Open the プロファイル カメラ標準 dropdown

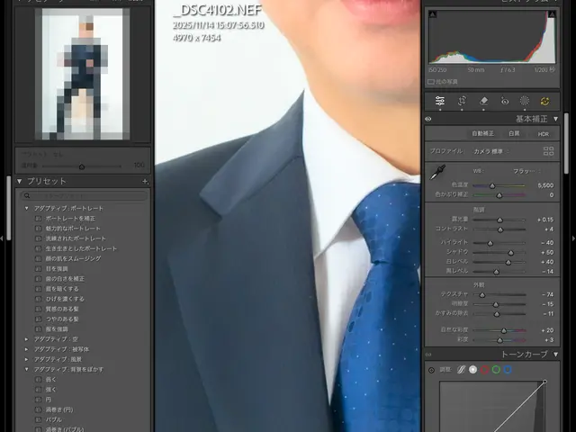490,151
